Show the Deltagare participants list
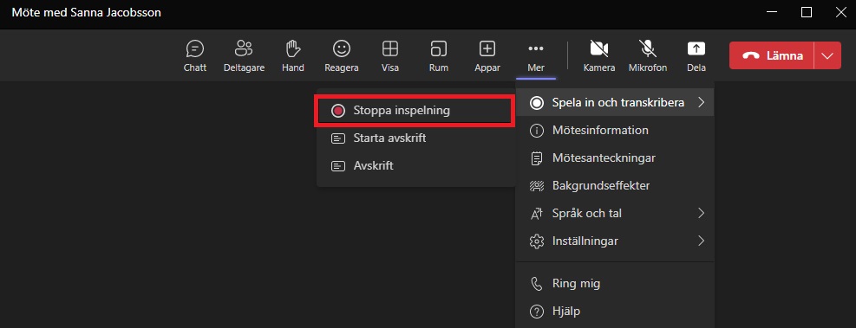Viewport: 856px width, 328px height. click(244, 56)
